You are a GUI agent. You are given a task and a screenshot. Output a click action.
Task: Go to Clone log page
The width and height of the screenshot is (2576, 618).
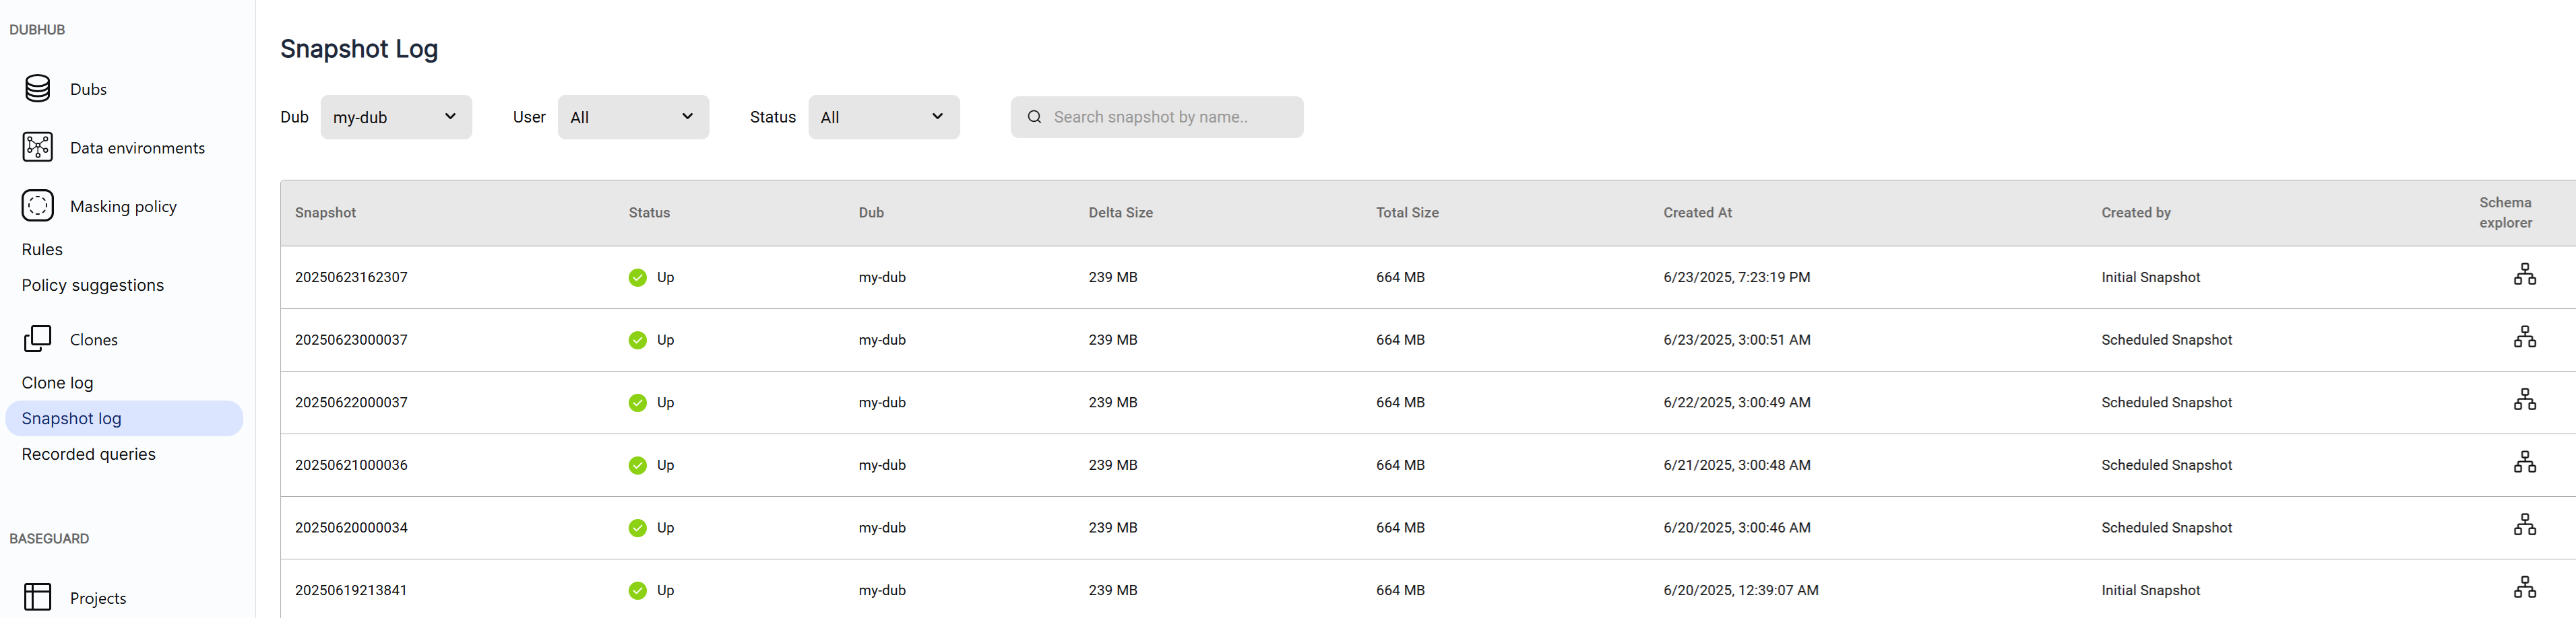point(58,382)
